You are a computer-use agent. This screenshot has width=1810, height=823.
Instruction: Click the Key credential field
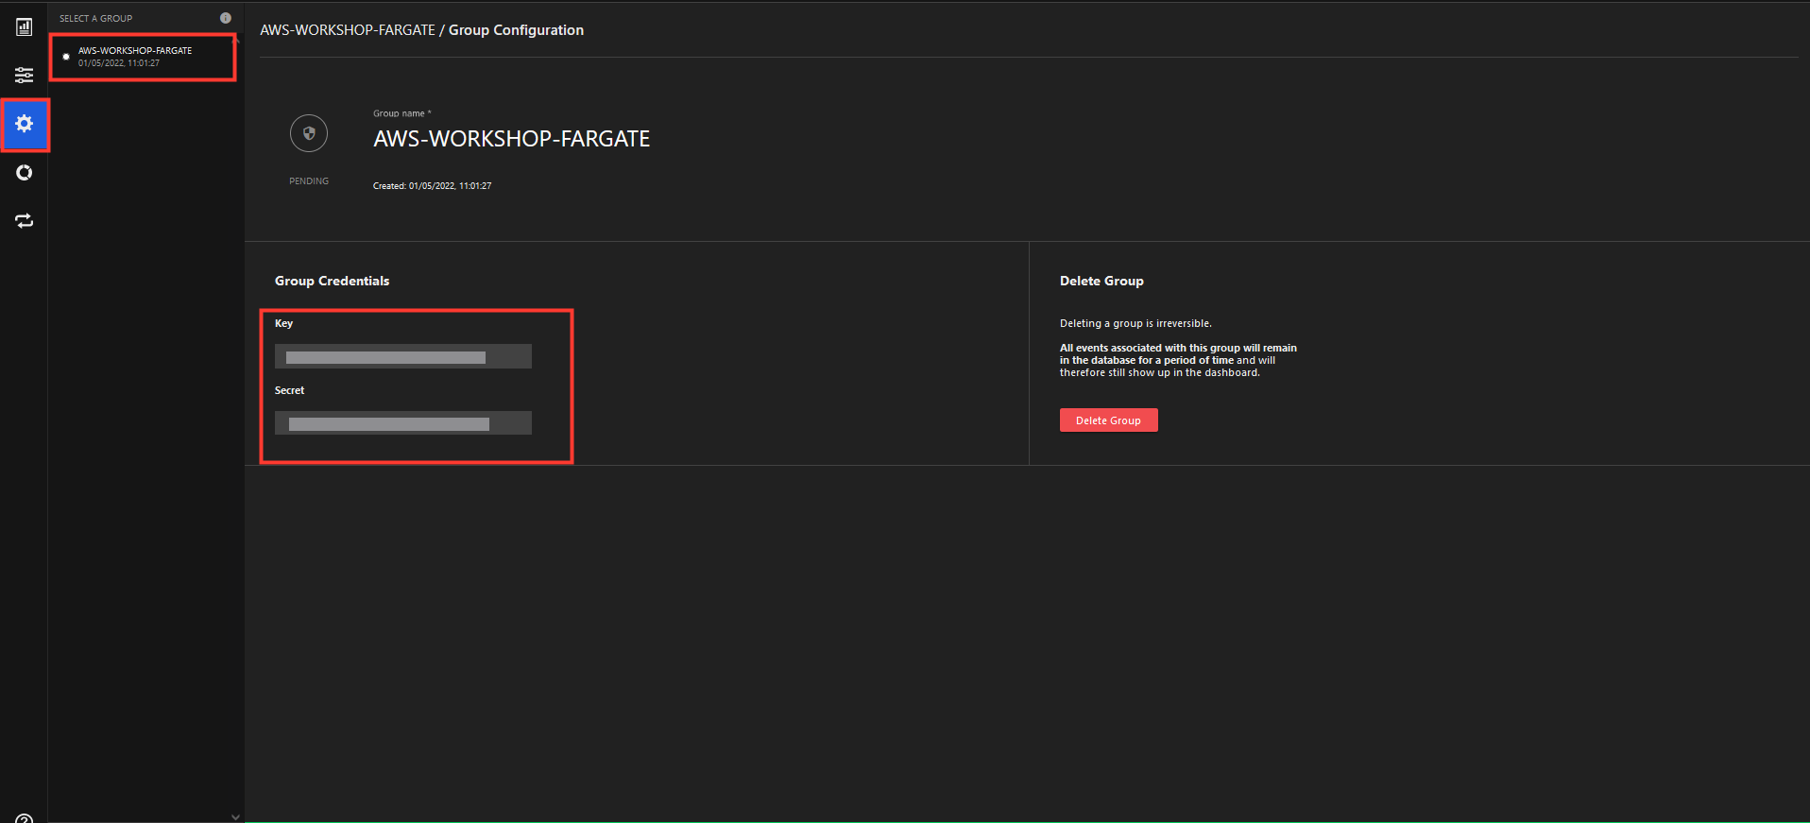(403, 356)
